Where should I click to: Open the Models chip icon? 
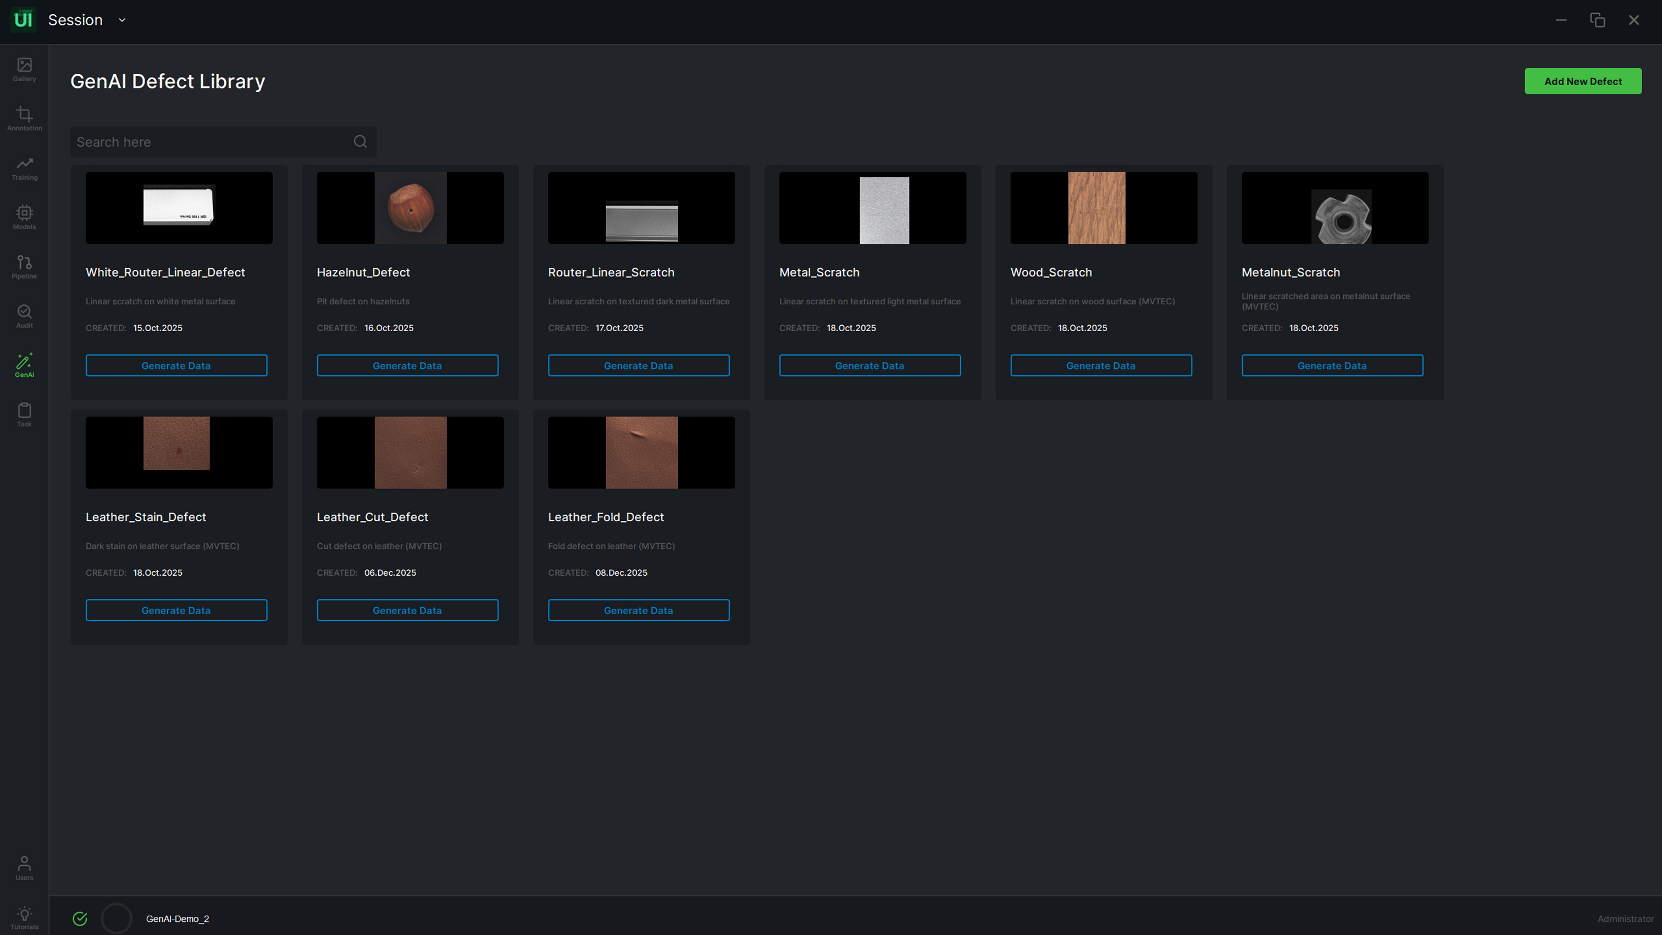[25, 214]
